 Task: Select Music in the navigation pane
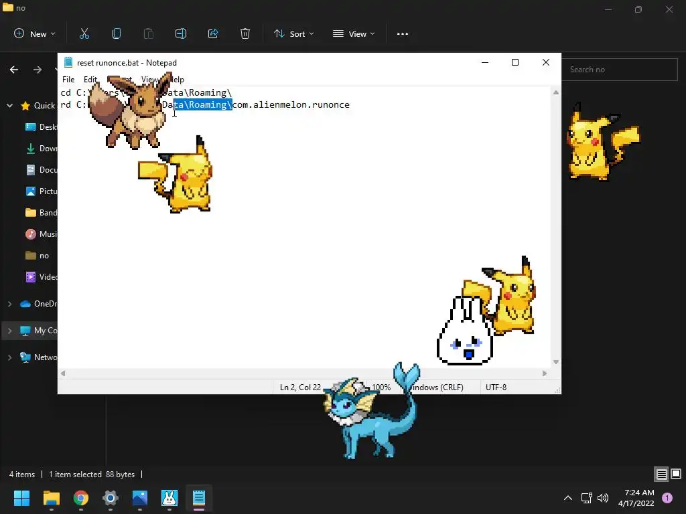click(41, 234)
